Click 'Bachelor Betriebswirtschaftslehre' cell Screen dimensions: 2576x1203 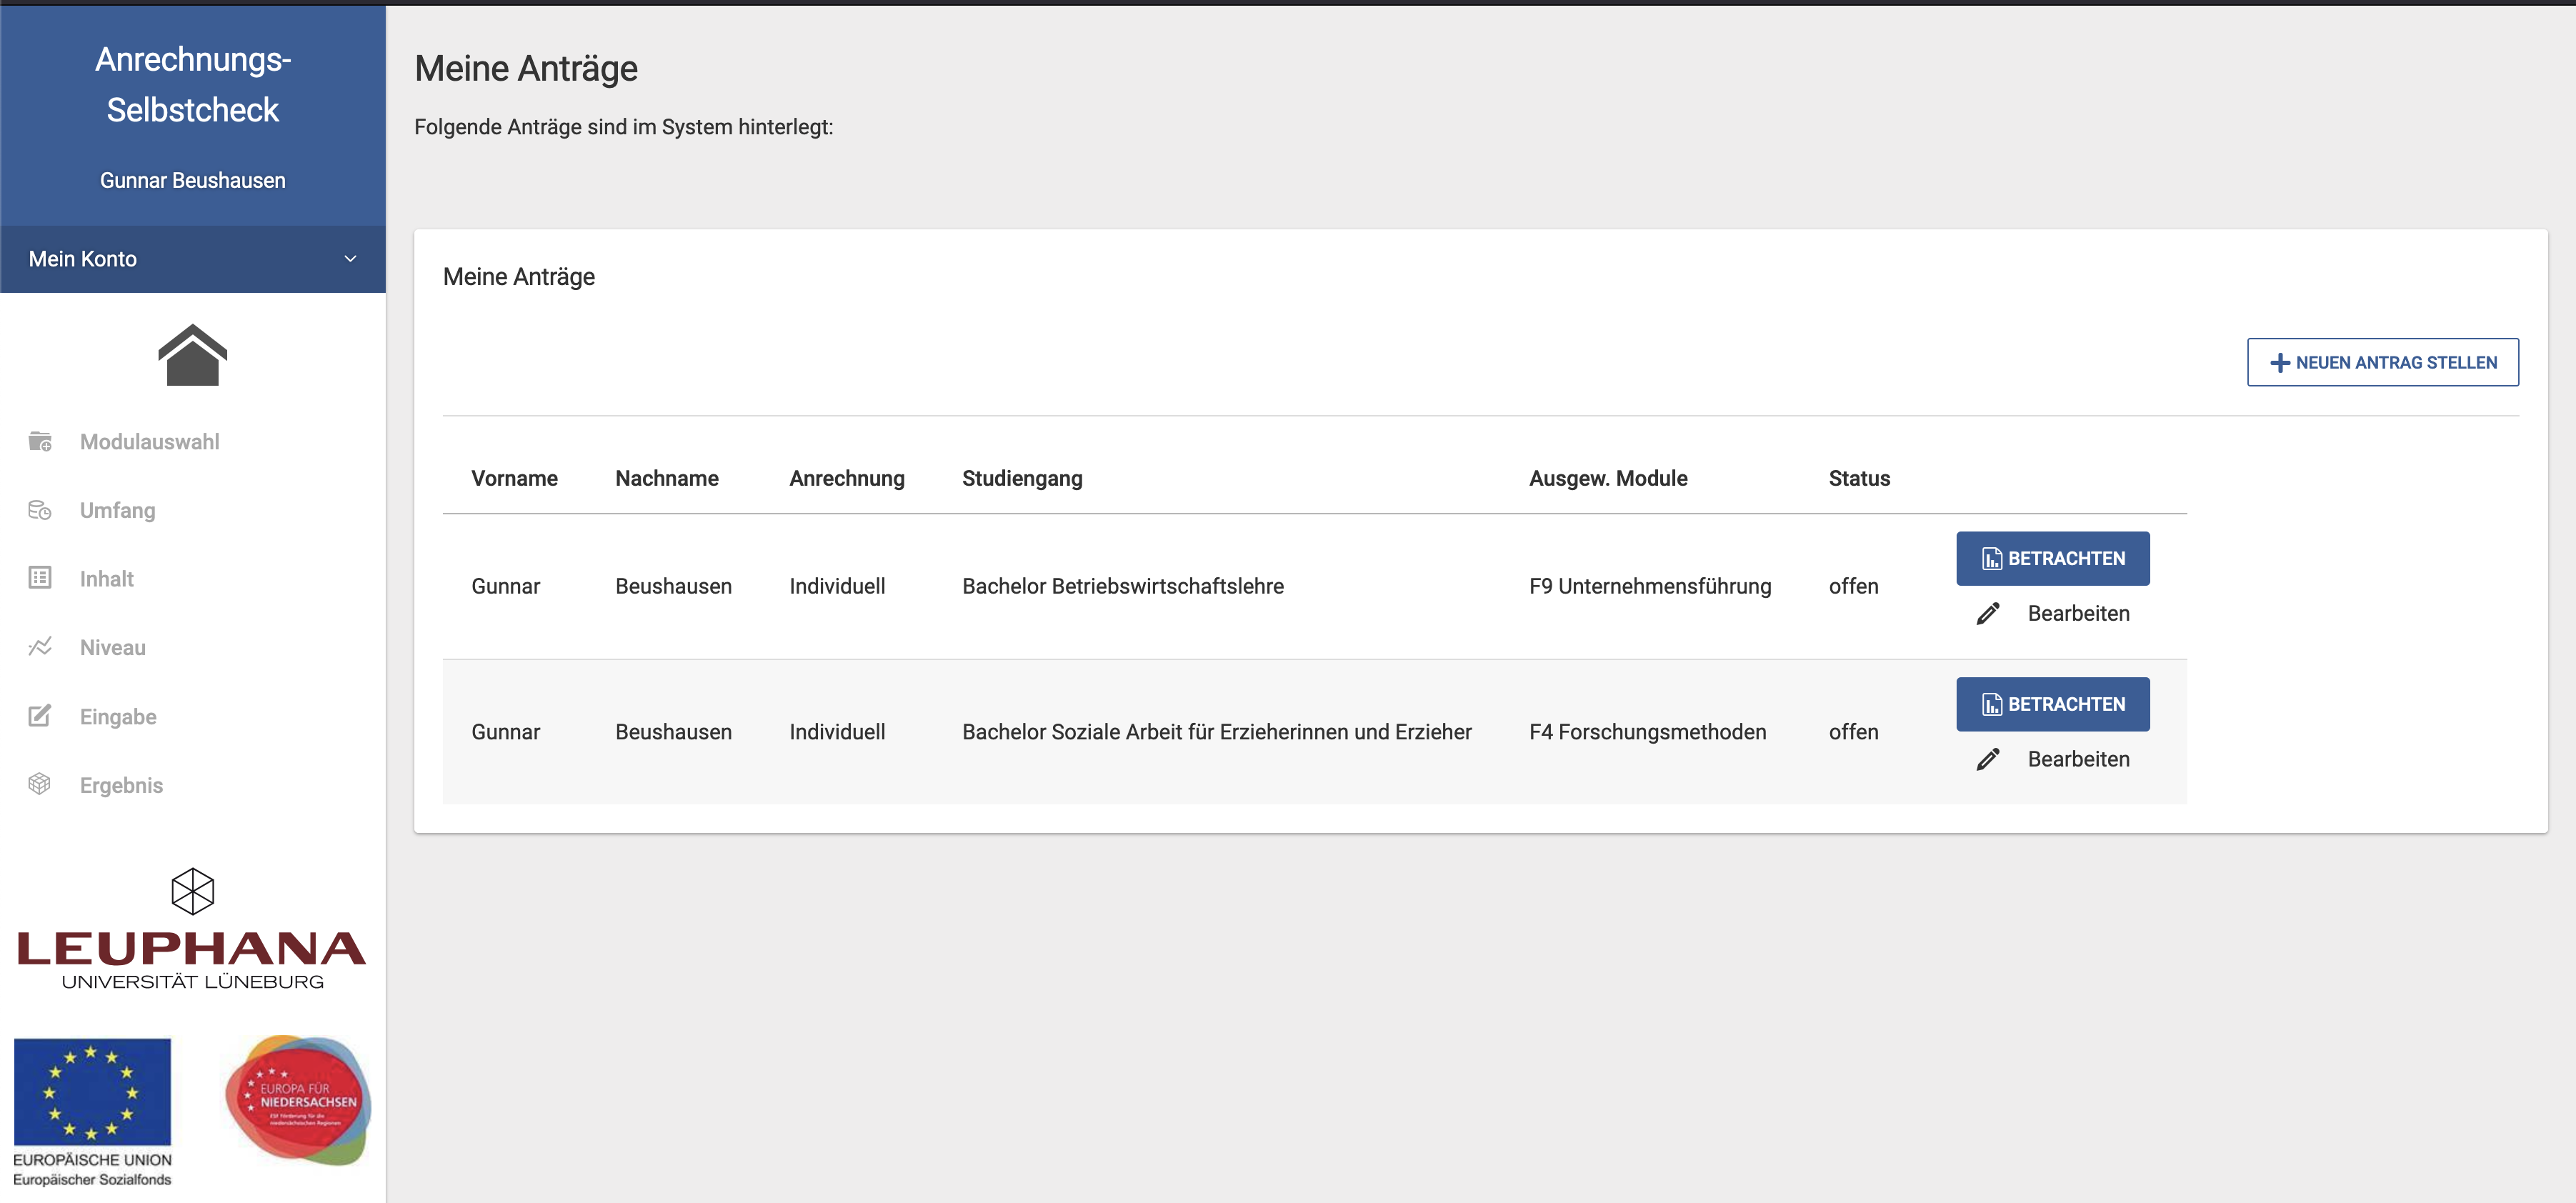click(x=1122, y=586)
